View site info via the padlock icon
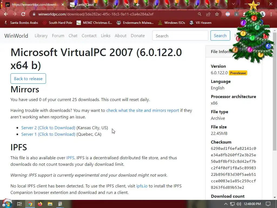The image size is (277, 208). (x=34, y=14)
